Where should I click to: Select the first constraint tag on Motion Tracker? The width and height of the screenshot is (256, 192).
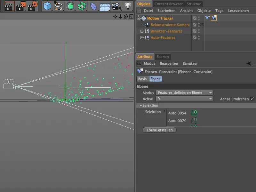[x=207, y=18]
